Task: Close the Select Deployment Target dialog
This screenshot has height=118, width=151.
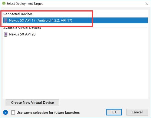Action: (x=147, y=4)
